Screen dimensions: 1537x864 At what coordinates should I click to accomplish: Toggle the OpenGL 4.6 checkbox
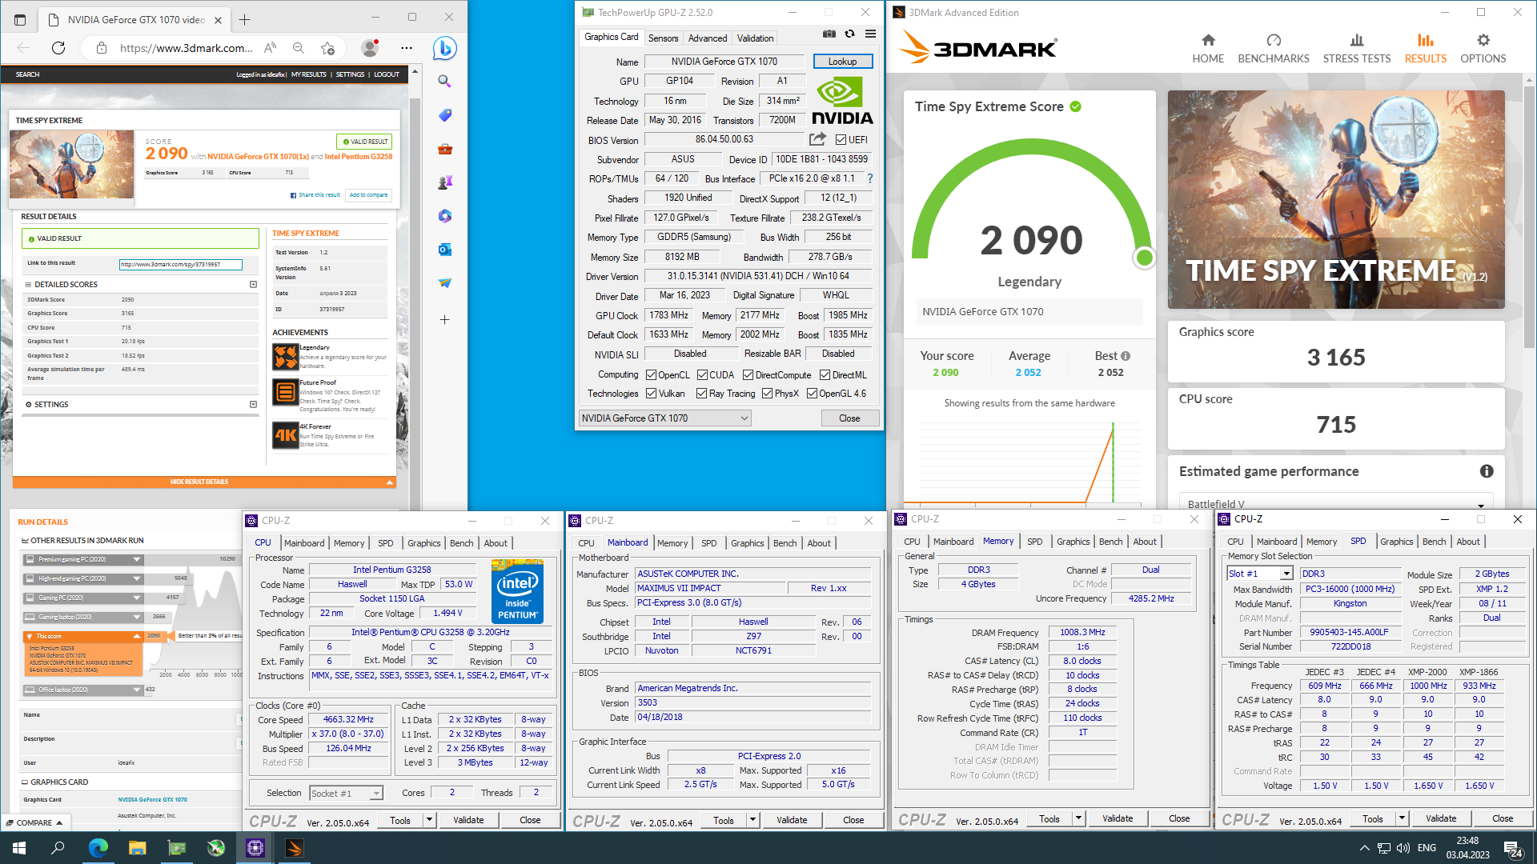click(812, 394)
